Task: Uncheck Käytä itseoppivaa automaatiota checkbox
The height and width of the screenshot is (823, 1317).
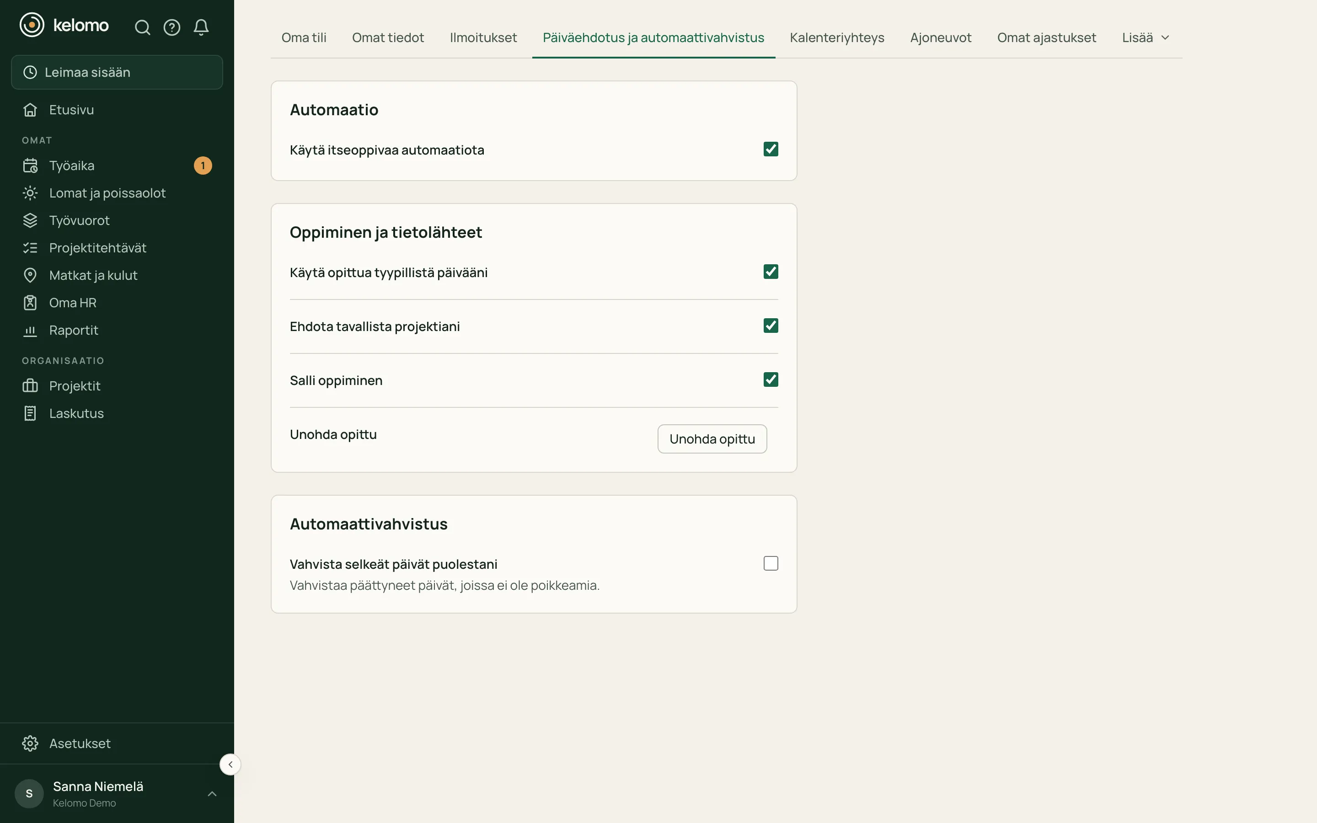Action: [x=771, y=149]
